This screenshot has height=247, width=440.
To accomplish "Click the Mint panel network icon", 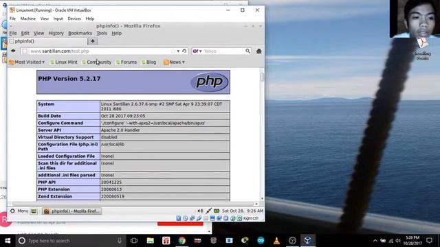I will pyautogui.click(x=208, y=211).
